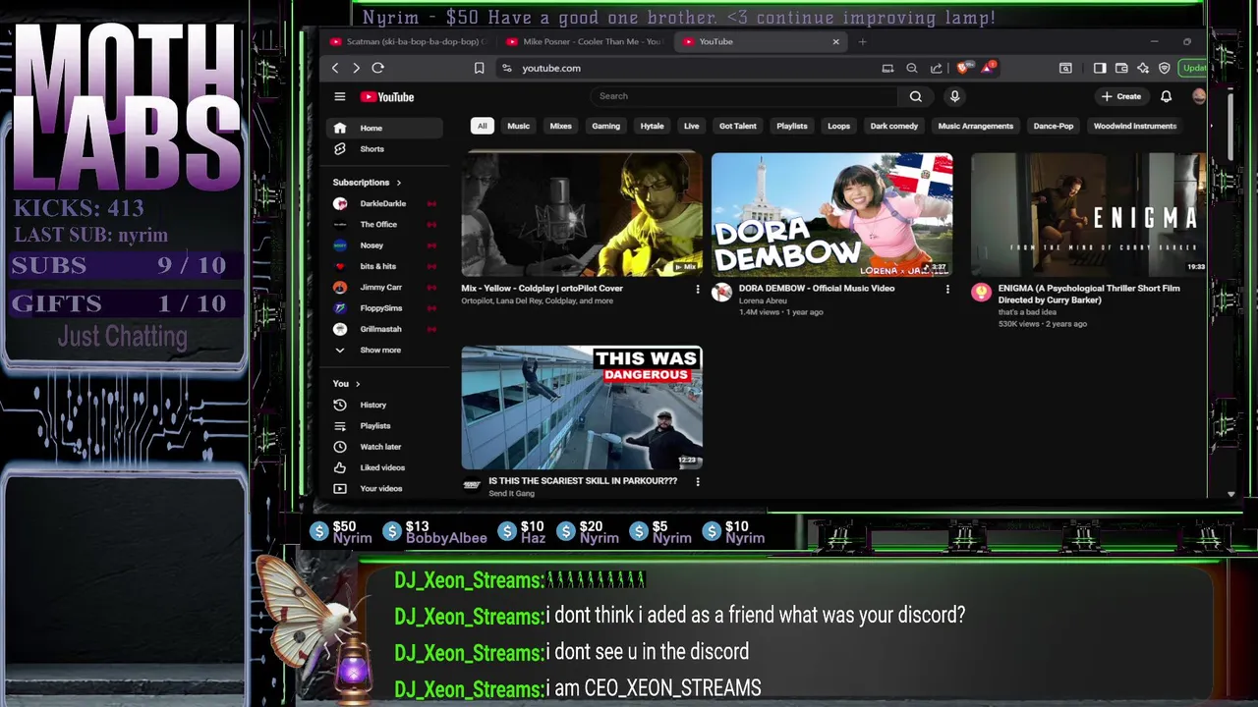Open the YouTube hamburger guide menu
1258x707 pixels.
[339, 96]
